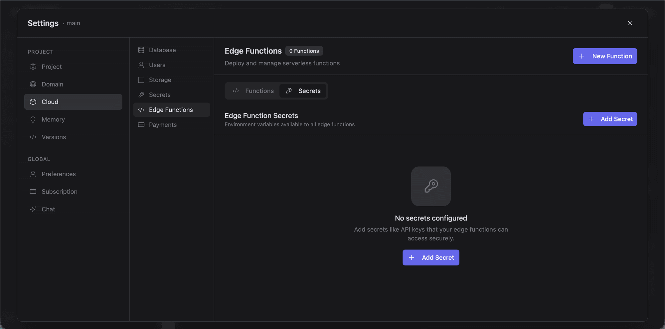Open Payments using the card icon
This screenshot has height=329, width=665.
pyautogui.click(x=141, y=124)
